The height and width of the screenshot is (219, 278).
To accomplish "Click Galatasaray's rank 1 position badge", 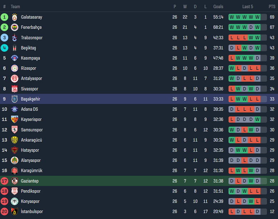I will pyautogui.click(x=4, y=17).
